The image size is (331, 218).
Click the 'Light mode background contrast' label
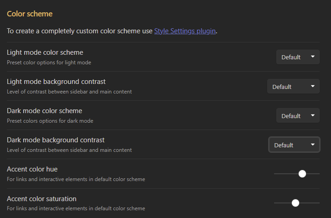pyautogui.click(x=56, y=82)
